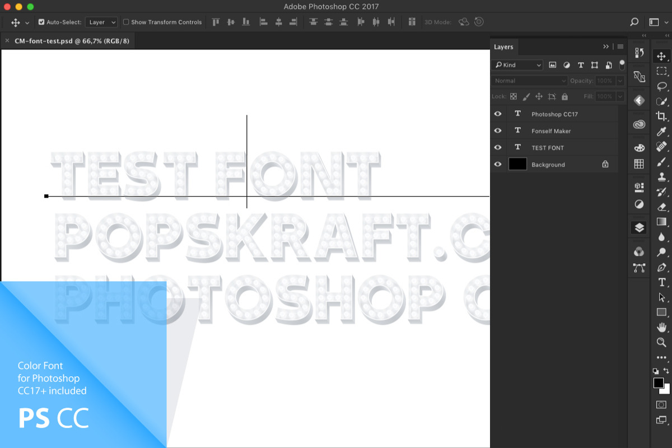This screenshot has width=672, height=448.
Task: Select the Rectangular Marquee tool
Action: [x=661, y=71]
